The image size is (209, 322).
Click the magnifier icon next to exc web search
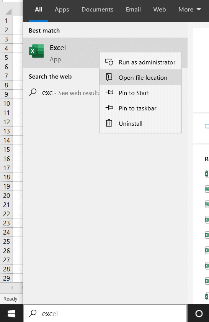[x=33, y=92]
